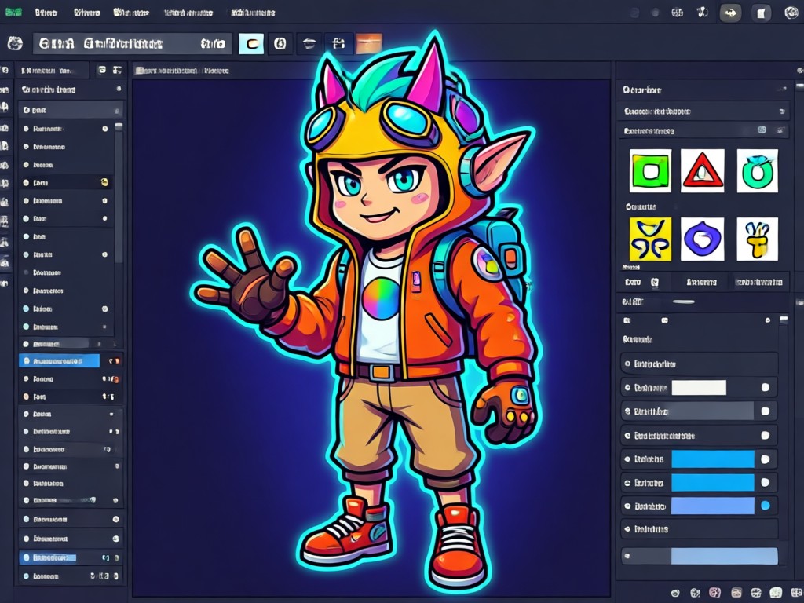Select the green square shape thumbnail
This screenshot has height=603, width=804.
650,170
